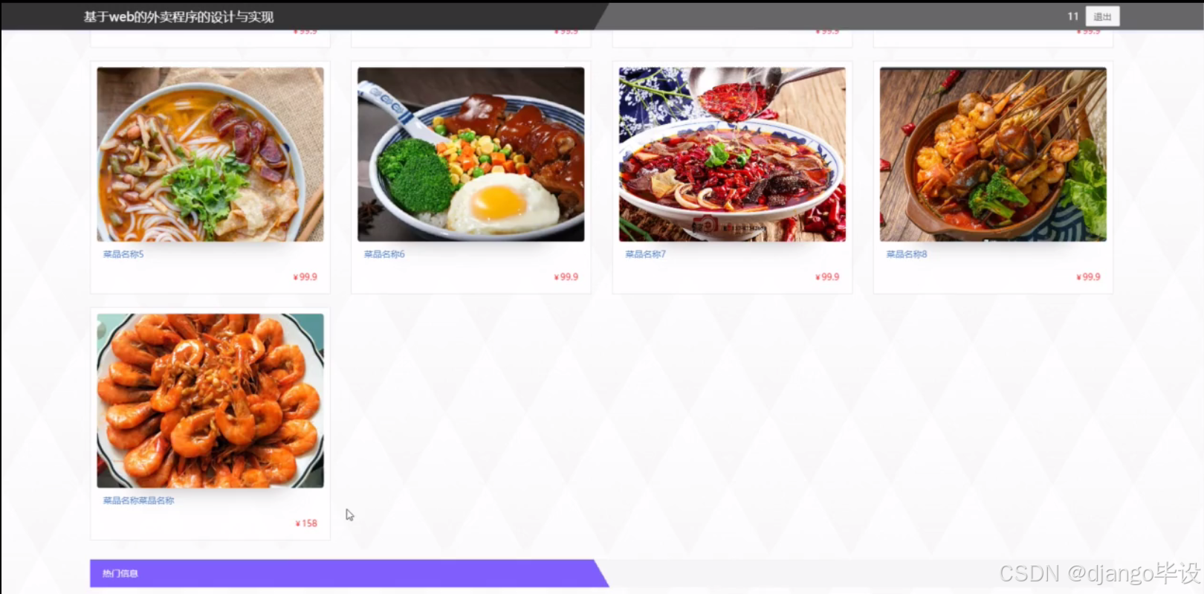
Task: Click the 菜品名称7 dish title
Action: click(x=645, y=254)
